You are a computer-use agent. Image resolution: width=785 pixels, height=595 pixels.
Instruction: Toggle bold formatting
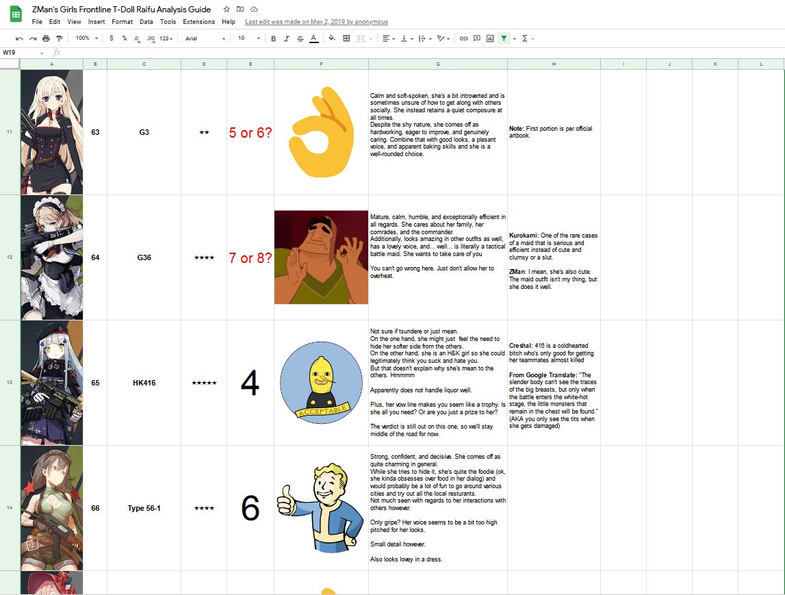[273, 38]
